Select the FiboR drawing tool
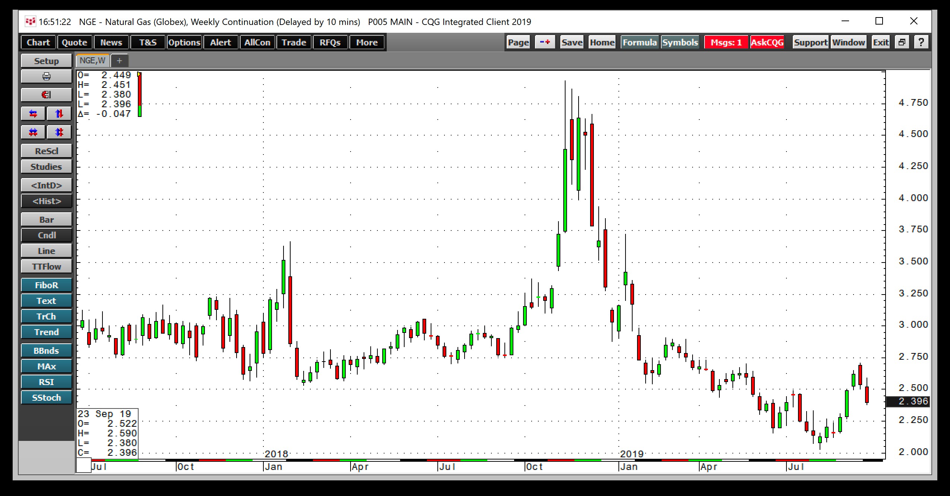This screenshot has width=950, height=496. pyautogui.click(x=46, y=285)
